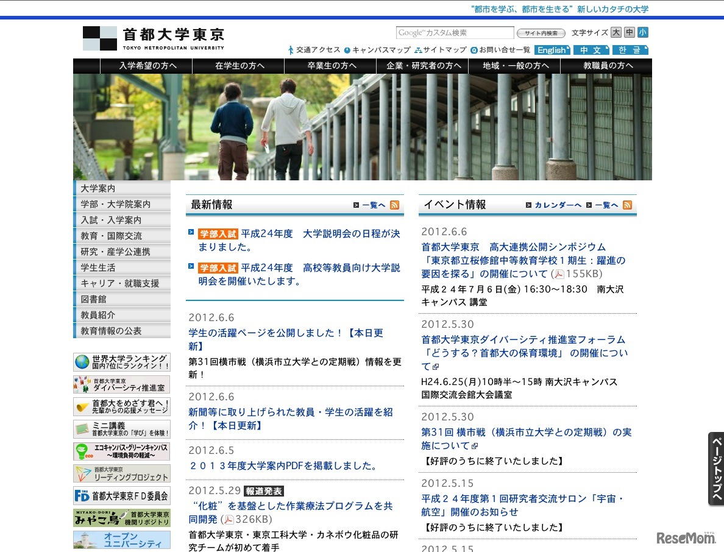Select 教員紹介 in side menu
The image size is (724, 552).
[x=122, y=315]
